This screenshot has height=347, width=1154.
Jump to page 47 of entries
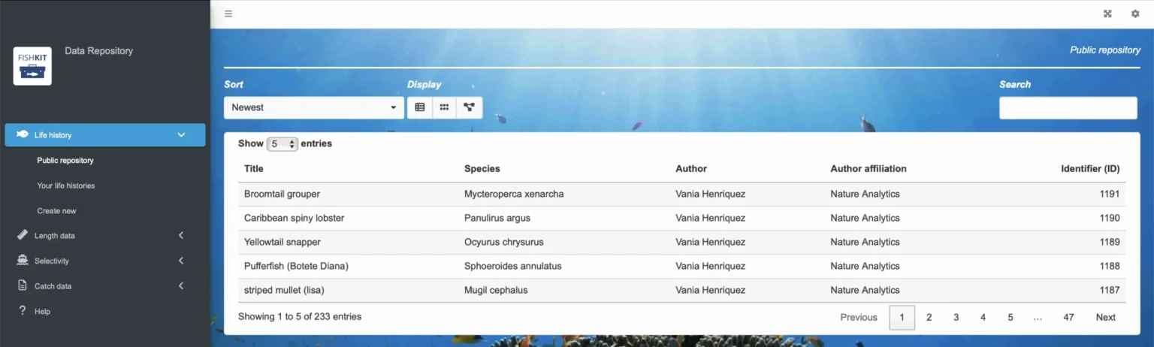[1068, 317]
